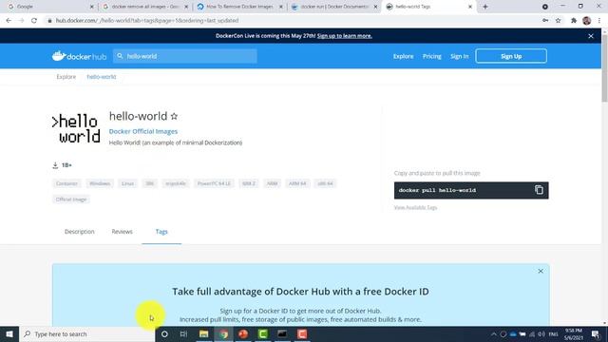Open the Pricing page
The image size is (608, 342).
432,56
